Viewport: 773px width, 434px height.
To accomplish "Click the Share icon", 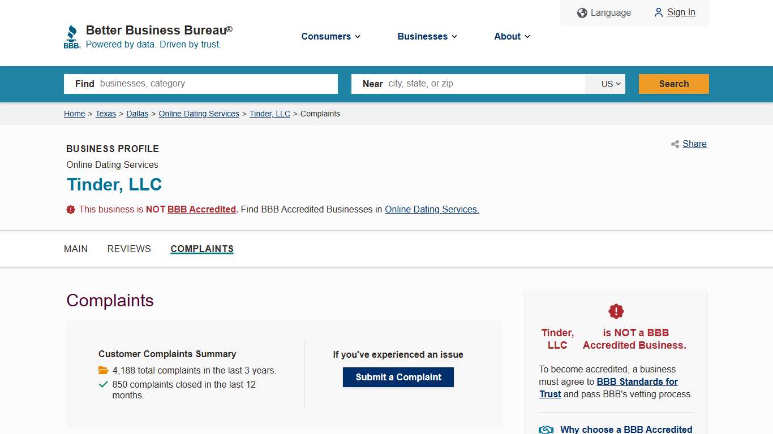I will 675,144.
